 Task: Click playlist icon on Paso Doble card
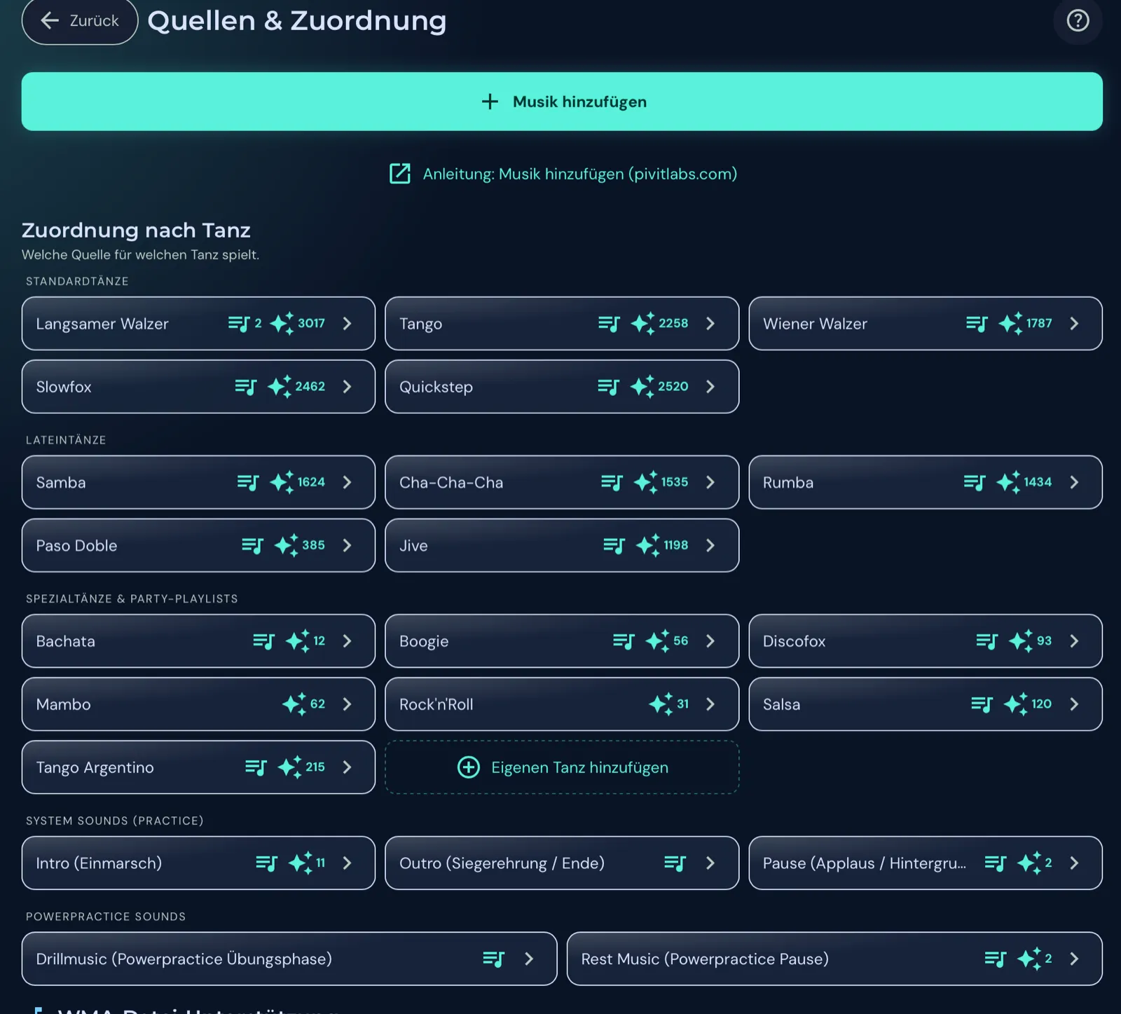[x=252, y=545]
